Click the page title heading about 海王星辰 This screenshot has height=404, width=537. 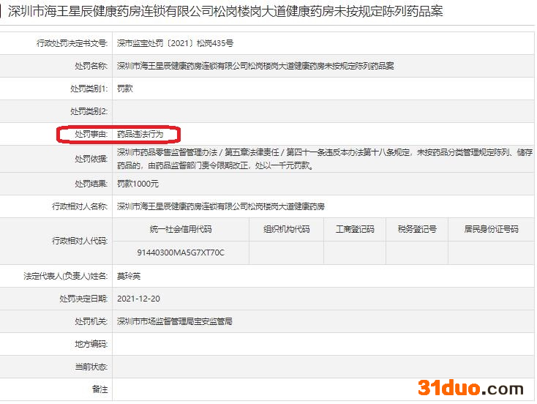(225, 12)
